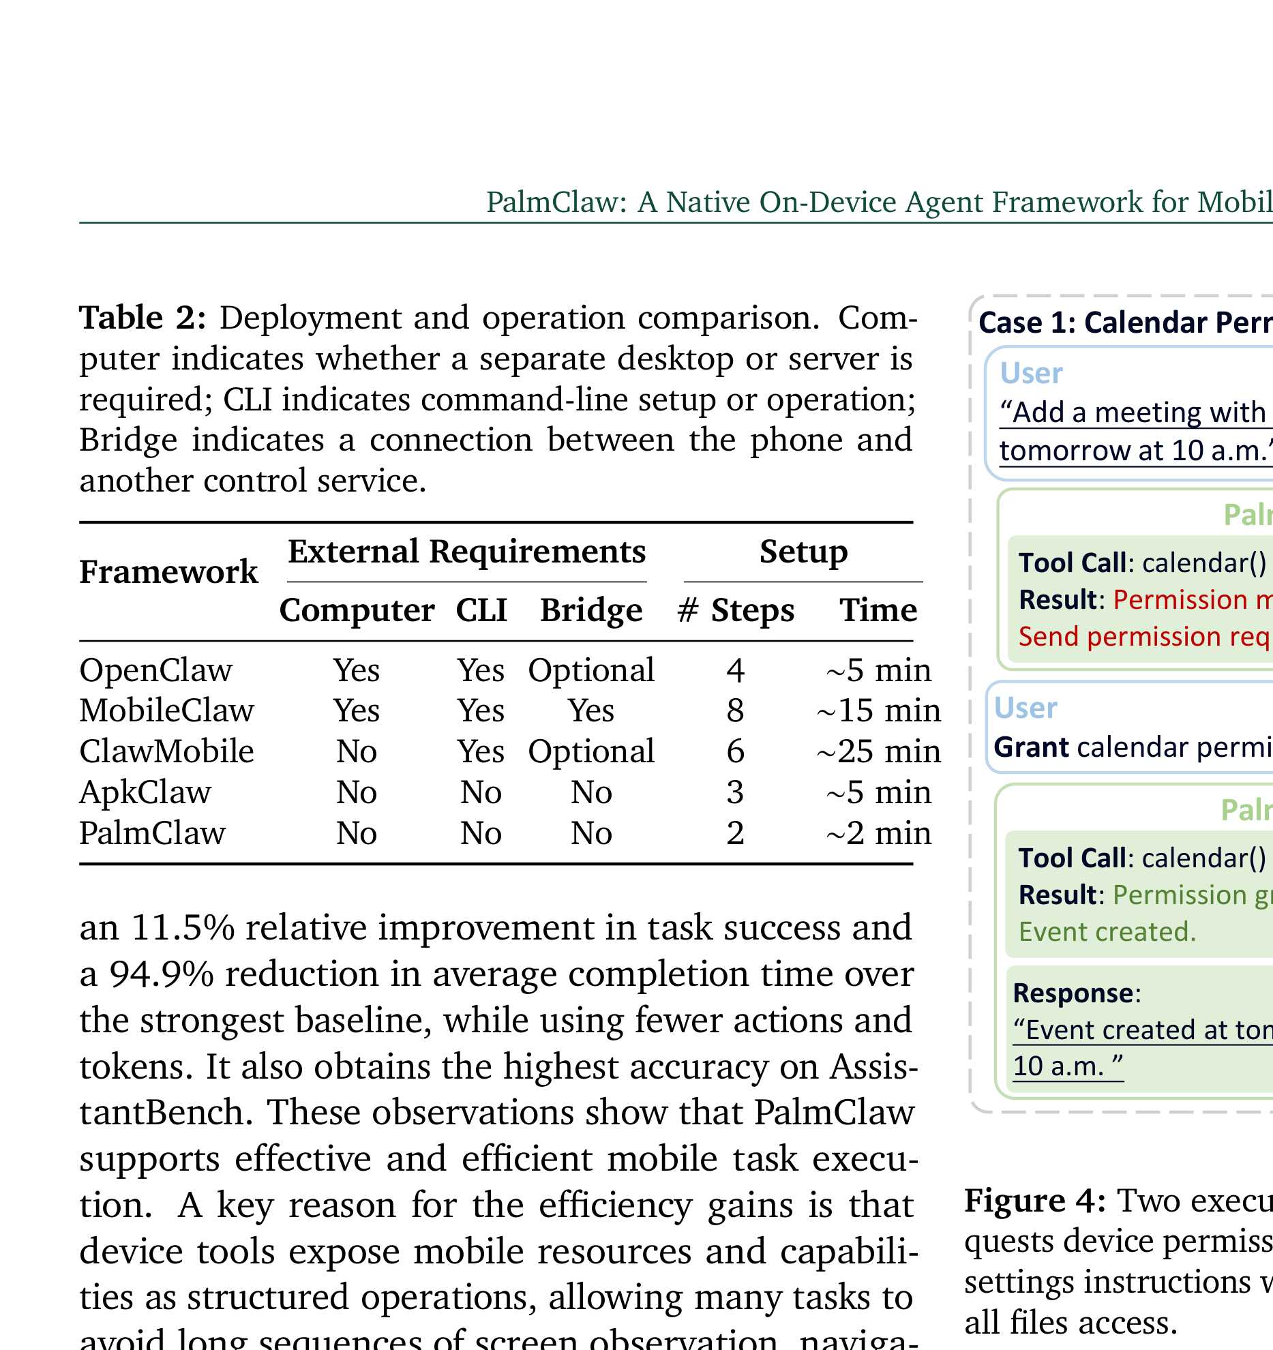Click the Grant calendar permission message
This screenshot has height=1350, width=1273.
[1133, 747]
